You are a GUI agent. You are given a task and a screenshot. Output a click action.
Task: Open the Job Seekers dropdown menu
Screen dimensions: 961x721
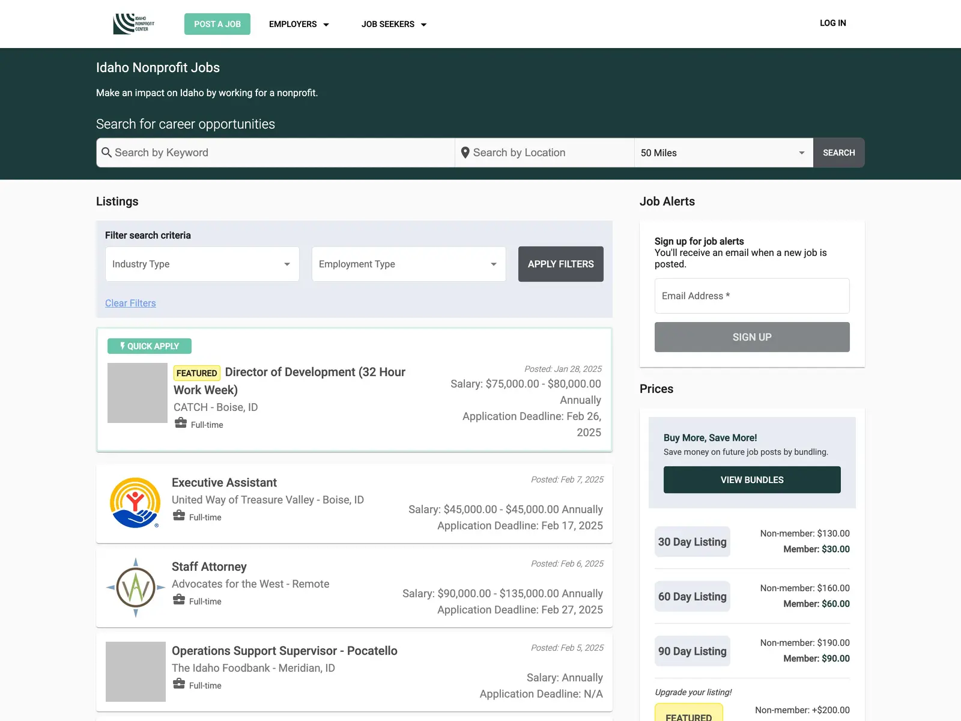click(394, 24)
